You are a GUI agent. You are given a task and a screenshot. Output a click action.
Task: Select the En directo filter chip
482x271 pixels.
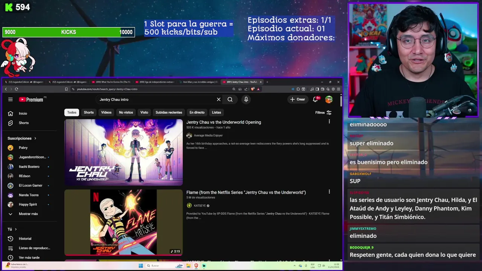[197, 113]
